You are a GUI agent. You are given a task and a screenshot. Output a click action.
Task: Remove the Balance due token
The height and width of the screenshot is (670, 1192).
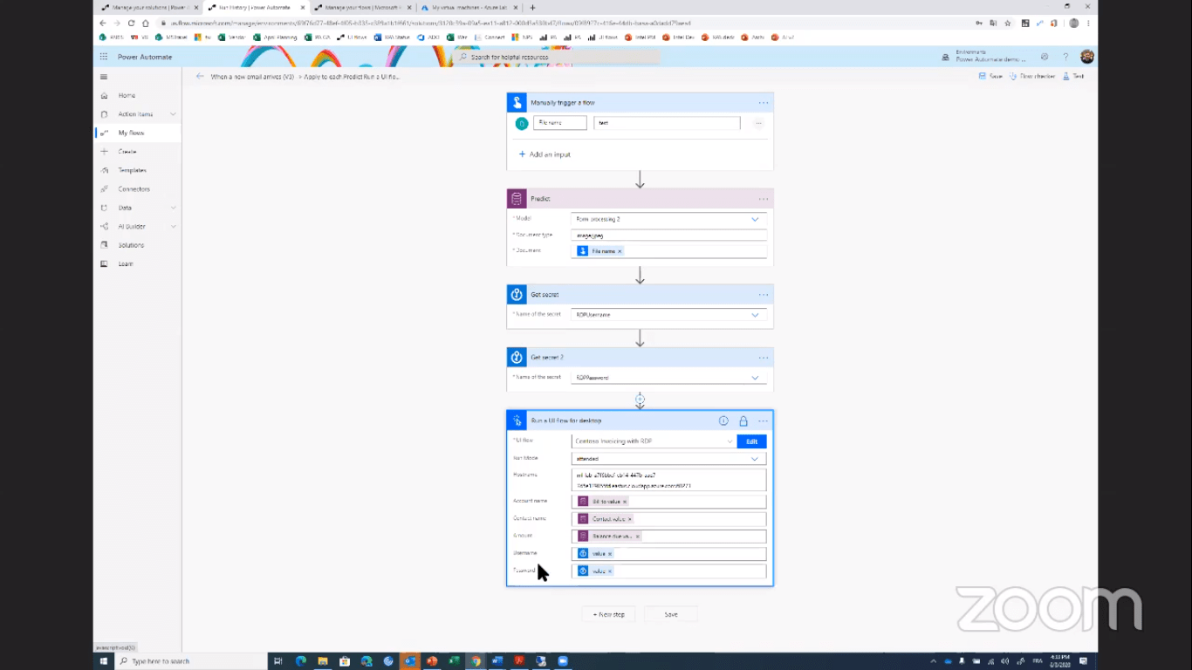click(x=637, y=537)
